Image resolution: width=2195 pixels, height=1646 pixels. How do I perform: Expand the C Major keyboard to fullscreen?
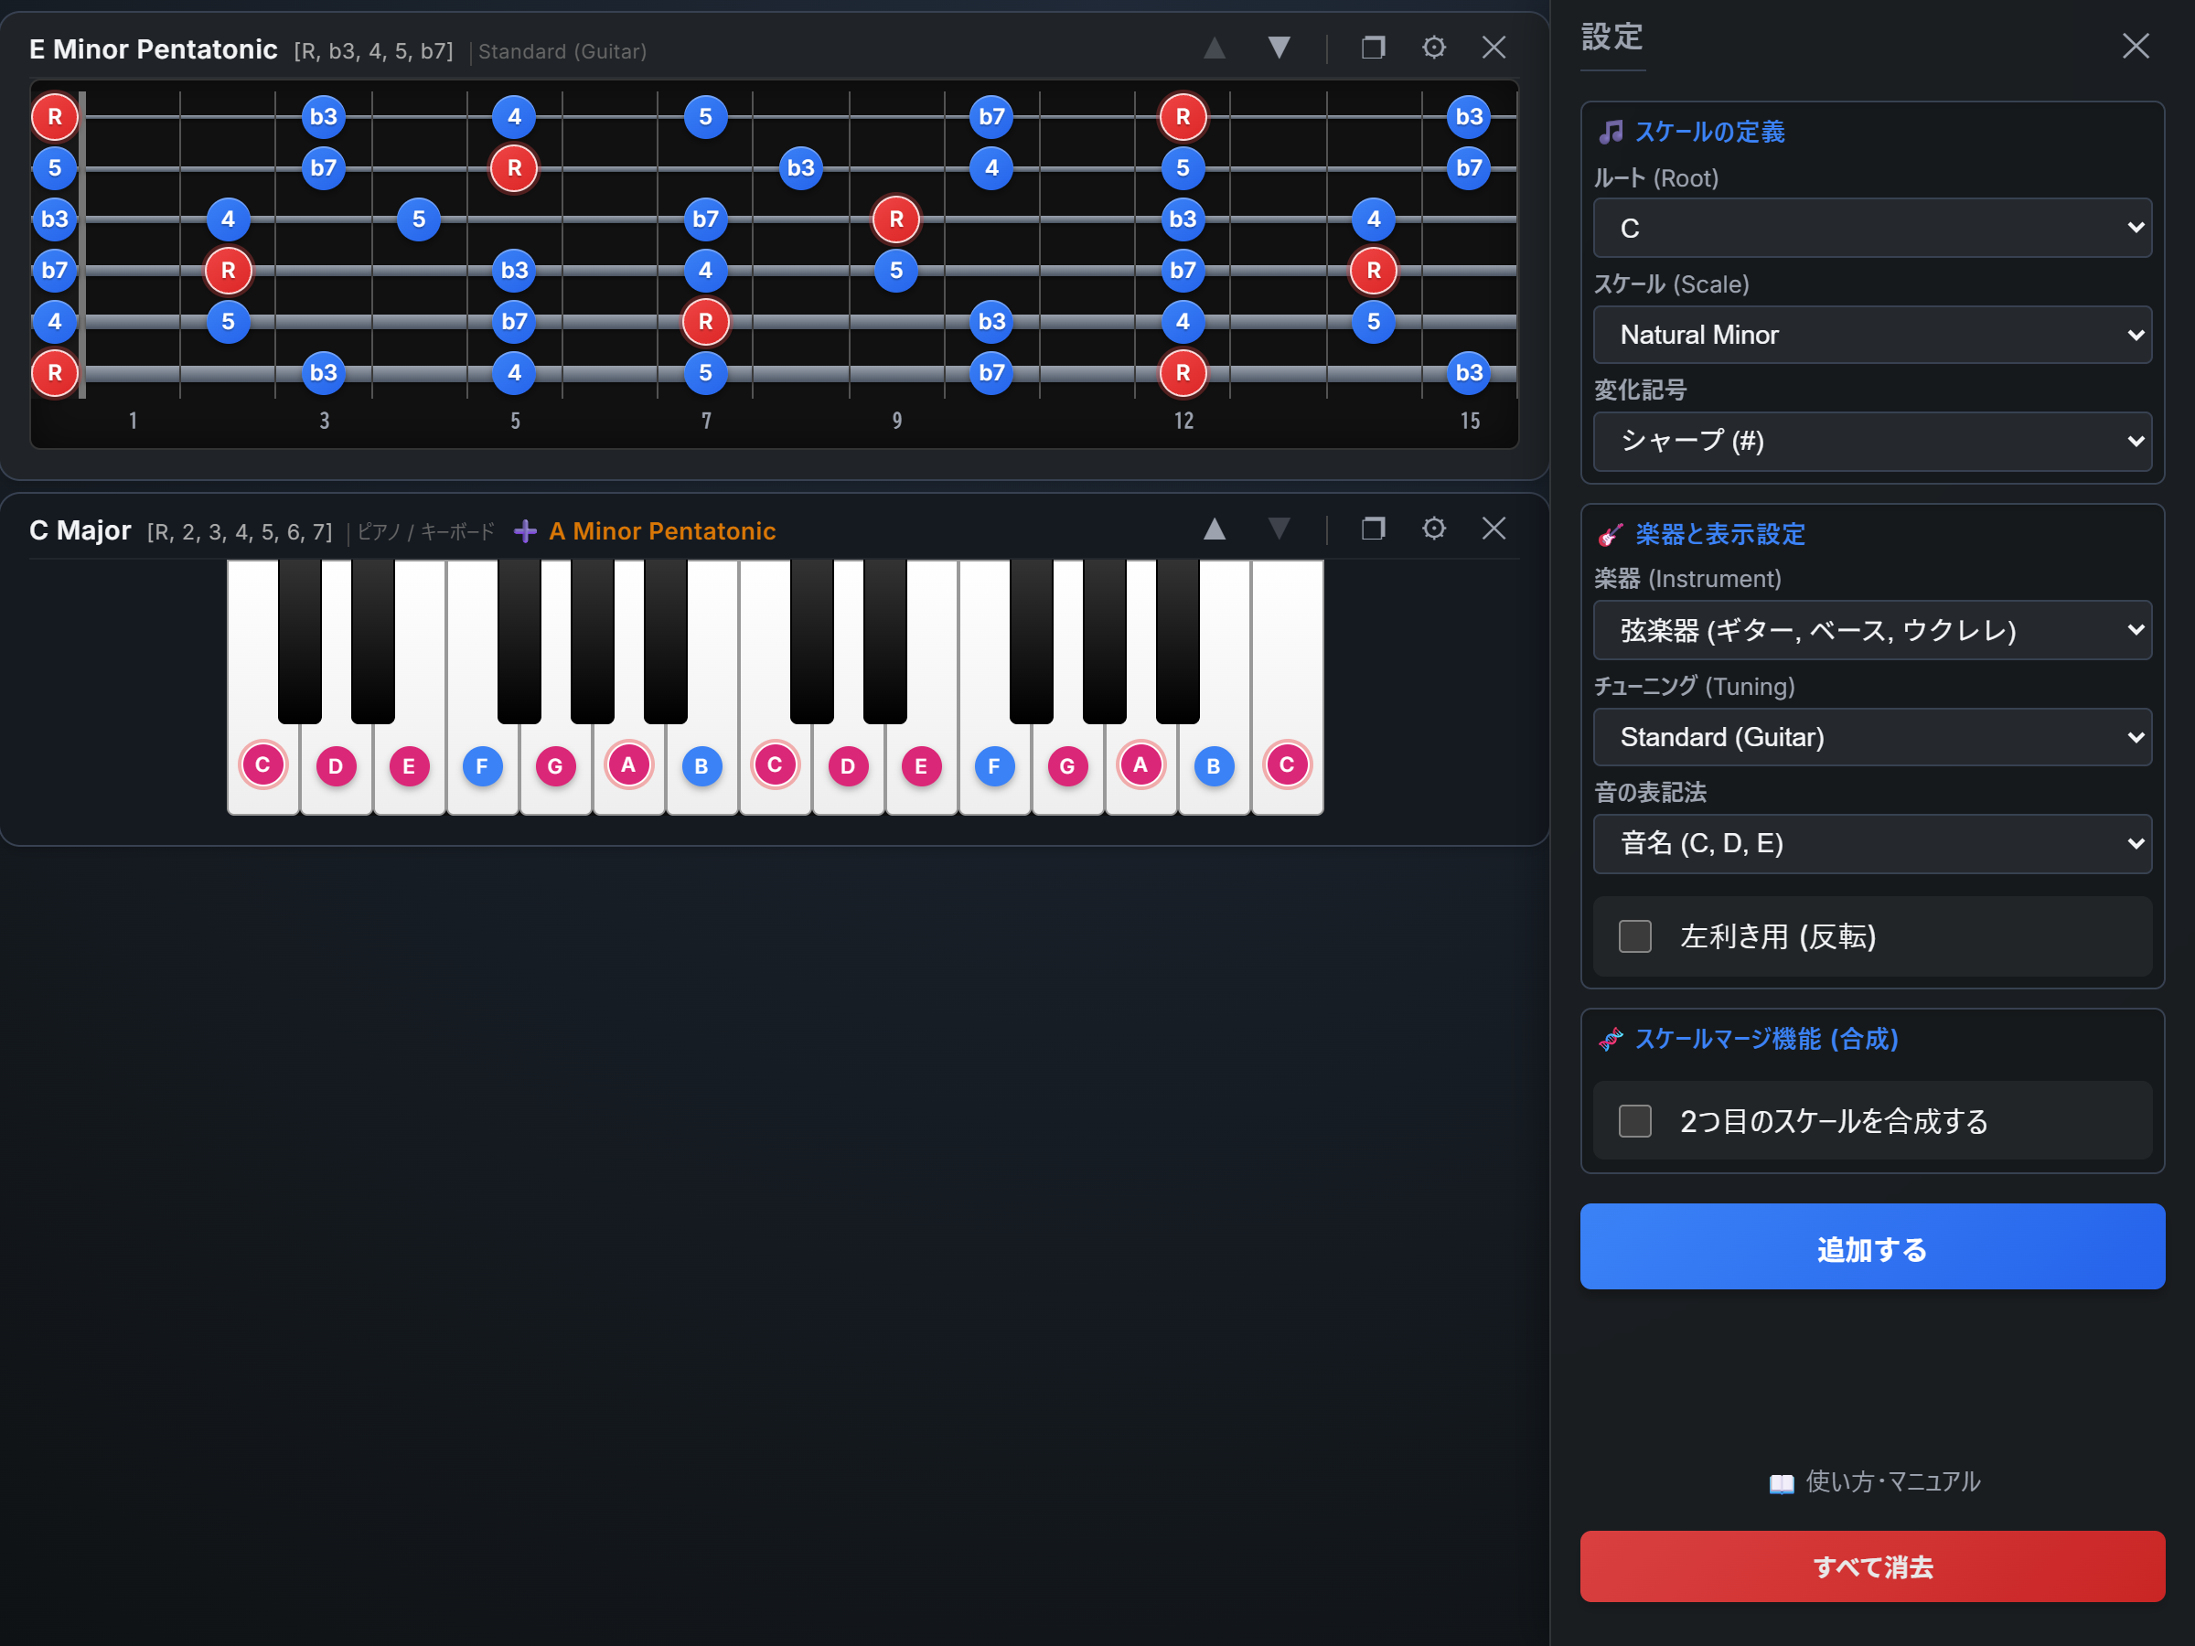[1374, 529]
